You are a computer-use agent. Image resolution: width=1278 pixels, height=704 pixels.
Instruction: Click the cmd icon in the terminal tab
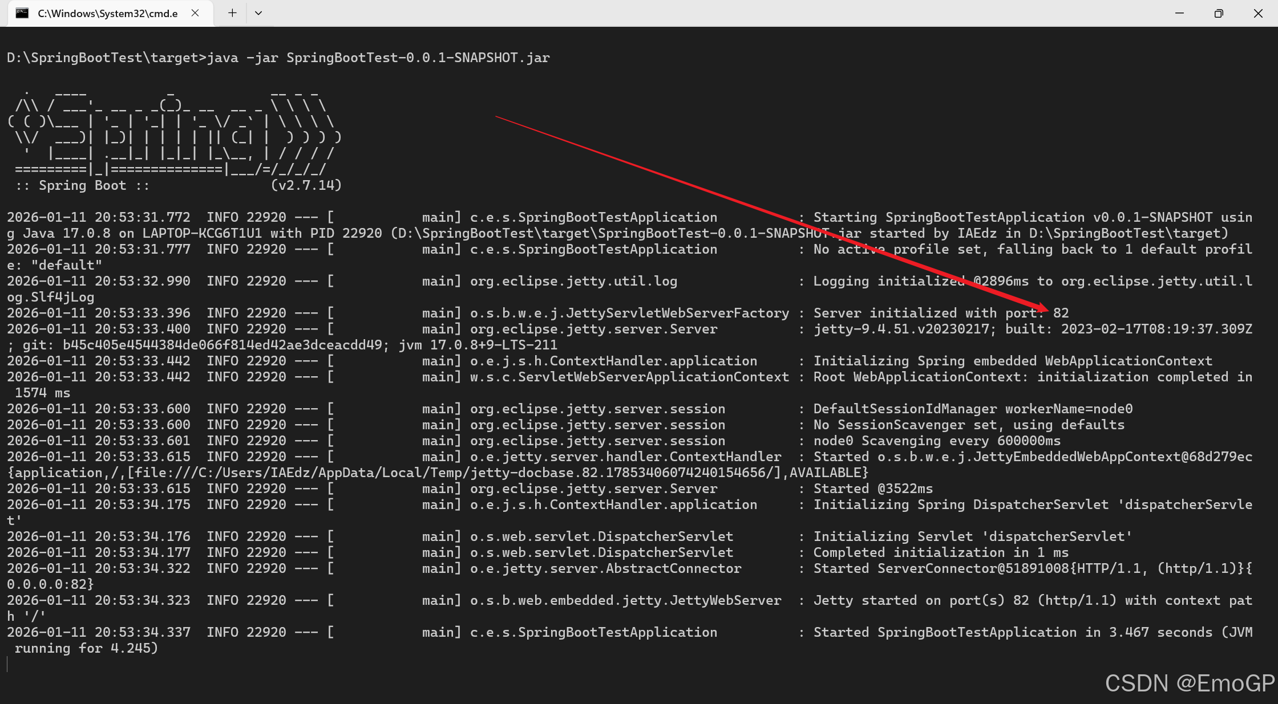pyautogui.click(x=22, y=13)
